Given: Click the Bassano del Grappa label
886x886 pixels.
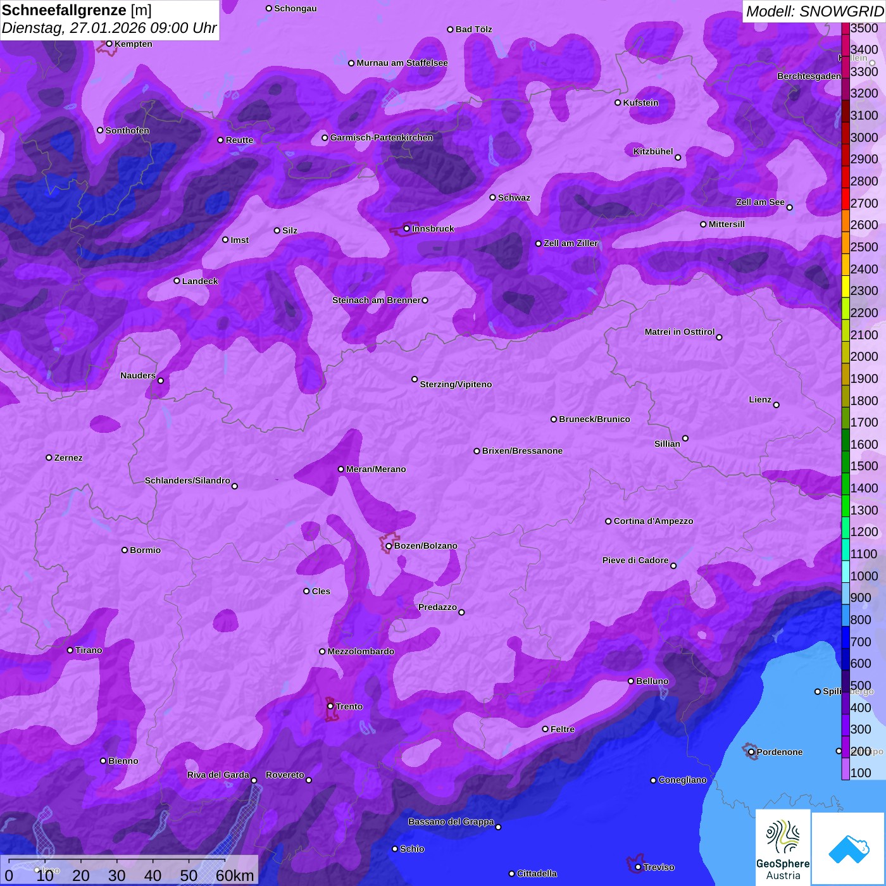Looking at the screenshot, I should click(451, 821).
